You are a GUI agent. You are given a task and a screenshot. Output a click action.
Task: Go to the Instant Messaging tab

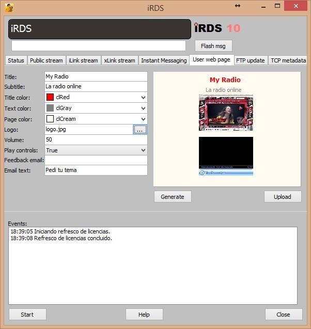click(x=164, y=60)
